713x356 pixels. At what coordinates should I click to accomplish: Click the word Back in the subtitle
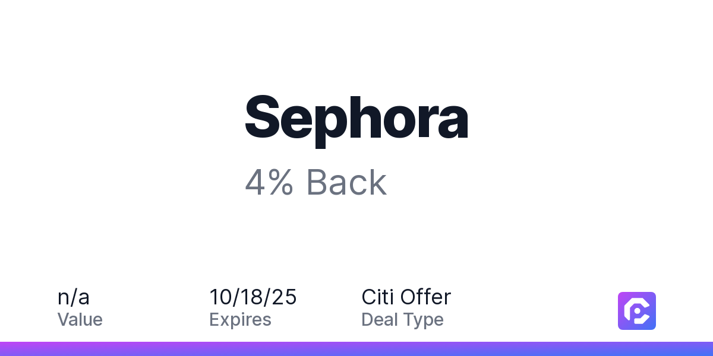click(x=346, y=182)
